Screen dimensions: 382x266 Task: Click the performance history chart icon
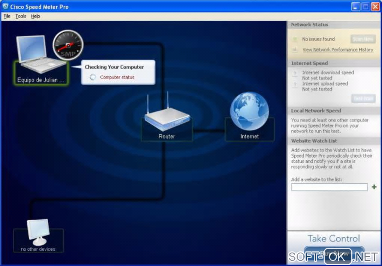click(x=295, y=50)
